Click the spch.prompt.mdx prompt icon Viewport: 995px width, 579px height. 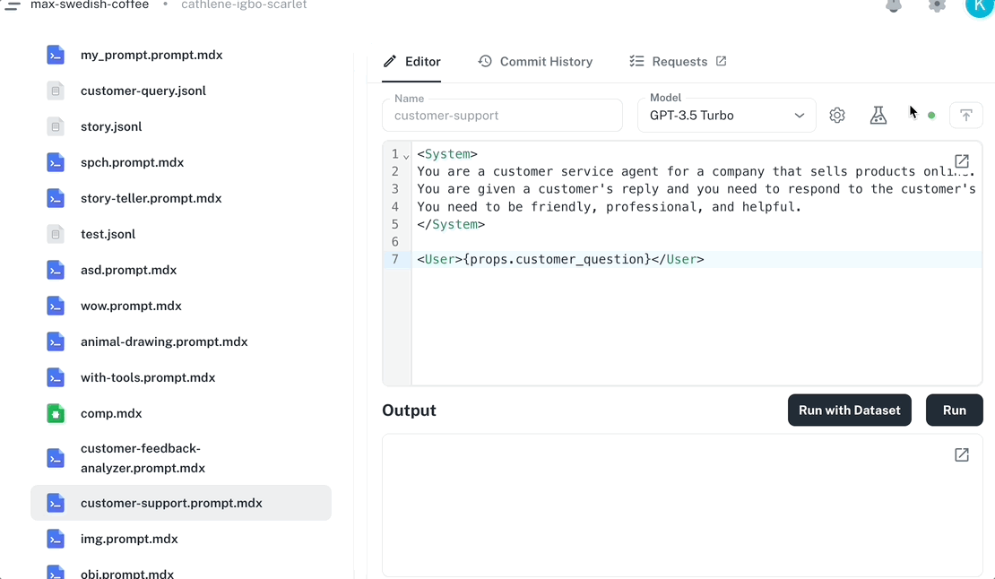tap(56, 162)
